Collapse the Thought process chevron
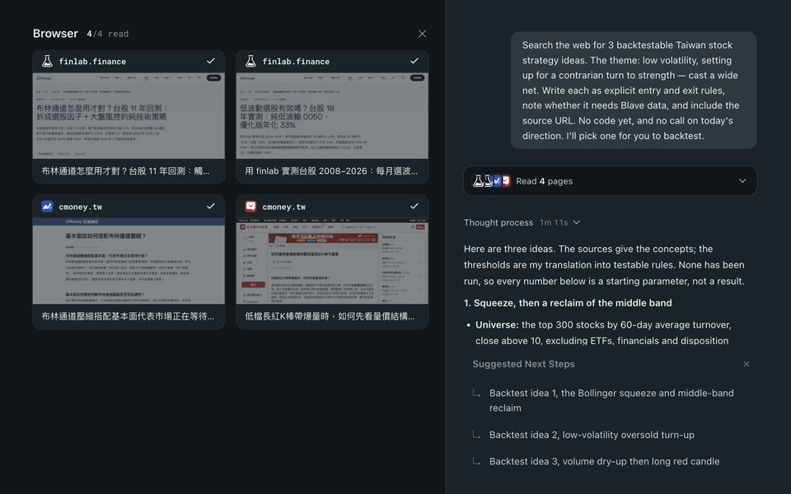This screenshot has width=791, height=494. coord(577,222)
